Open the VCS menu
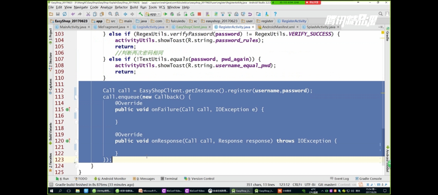 click(x=162, y=7)
